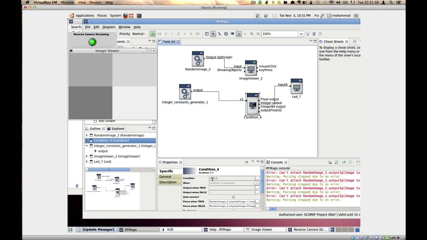Click the scroll lock console icon
Screen dimensions: 427x240
pos(337,162)
